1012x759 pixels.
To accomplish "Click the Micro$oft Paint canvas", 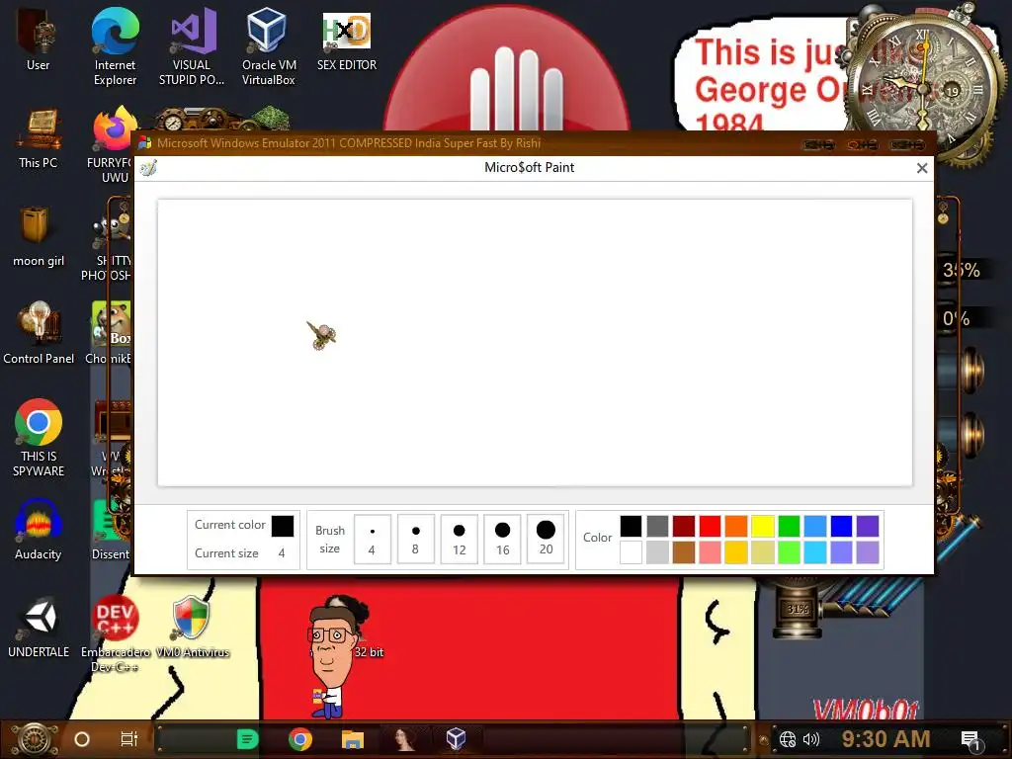I will click(x=535, y=343).
